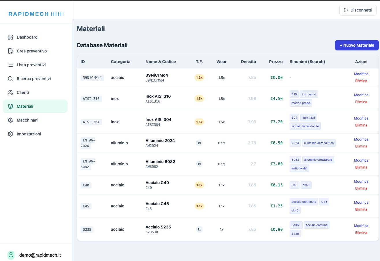Click the 'inox acido' synonym tag
This screenshot has height=261, width=380.
[309, 94]
